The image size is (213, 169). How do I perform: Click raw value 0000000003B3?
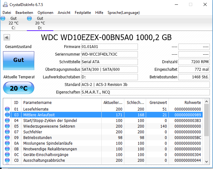click(188, 121)
